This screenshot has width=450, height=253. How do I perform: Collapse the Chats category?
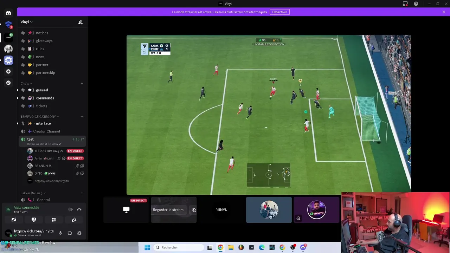pos(26,83)
